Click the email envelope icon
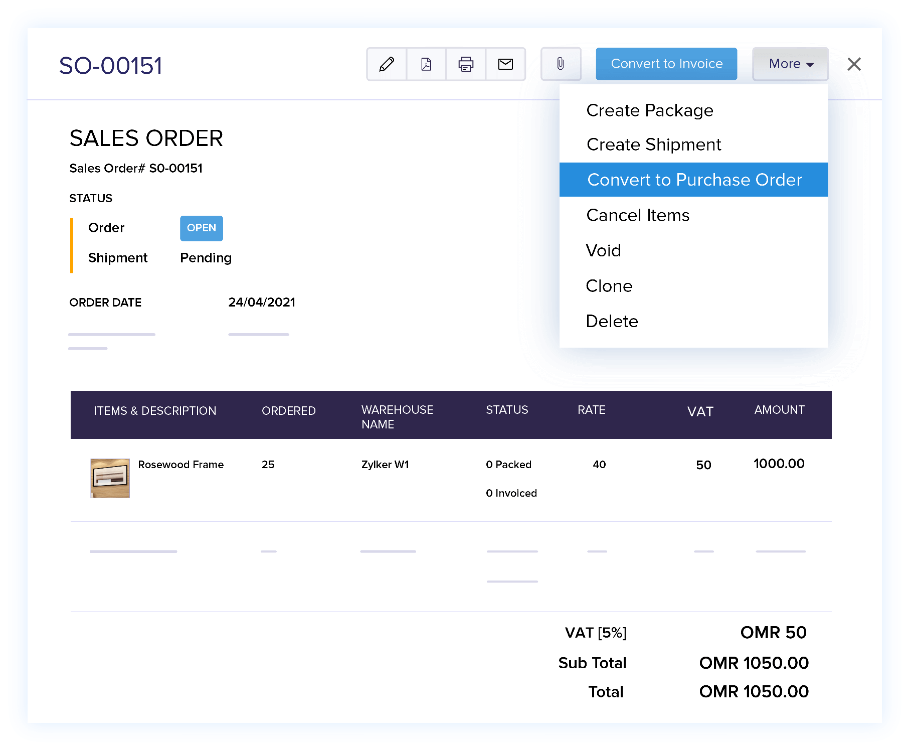 point(505,64)
